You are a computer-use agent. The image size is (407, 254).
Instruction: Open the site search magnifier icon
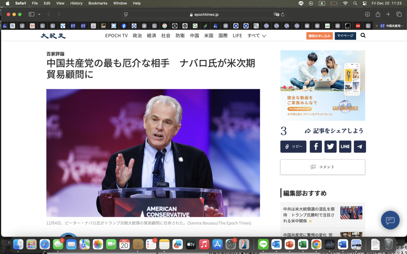click(x=363, y=36)
